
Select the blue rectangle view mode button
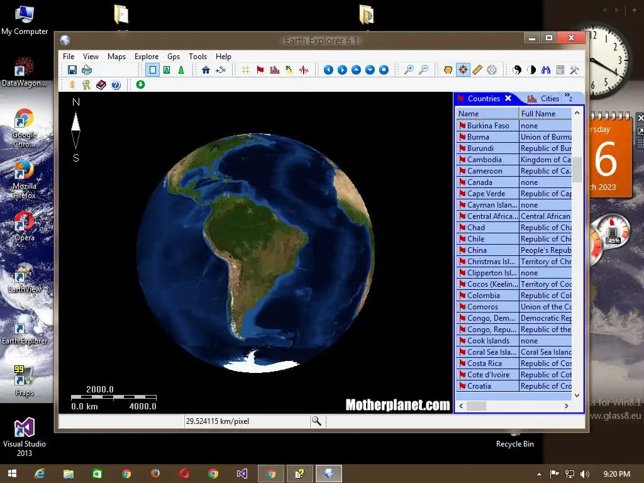(x=153, y=70)
